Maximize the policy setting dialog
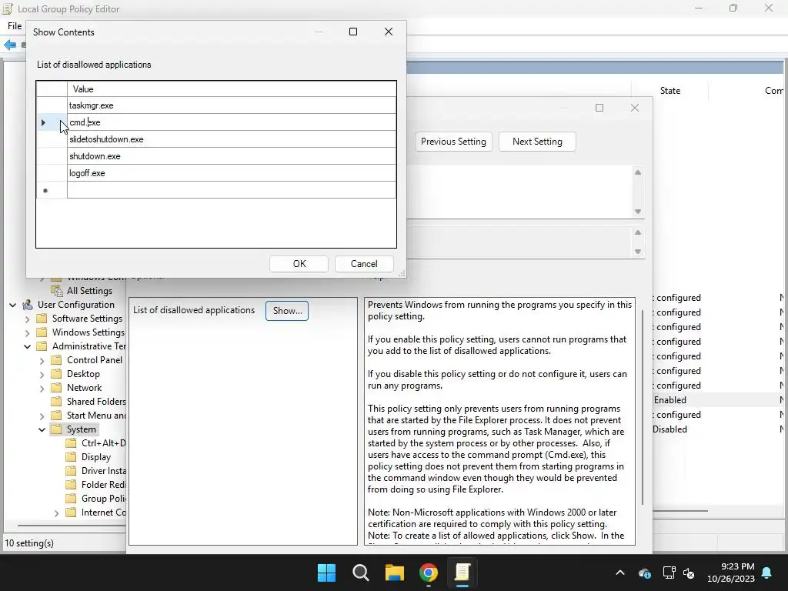This screenshot has height=591, width=788. (x=599, y=108)
